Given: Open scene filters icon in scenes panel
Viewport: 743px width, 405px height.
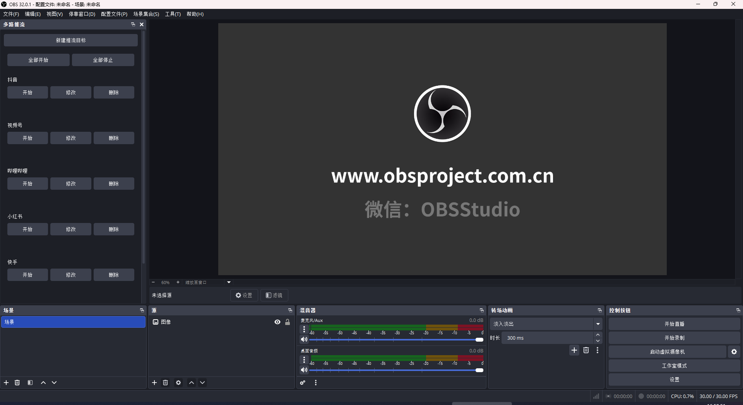Looking at the screenshot, I should 30,383.
